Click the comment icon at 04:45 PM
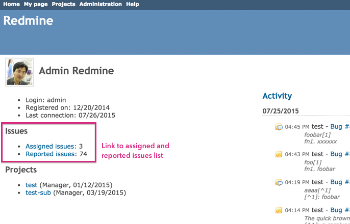Viewport: 350px width, 224px height. [279, 127]
